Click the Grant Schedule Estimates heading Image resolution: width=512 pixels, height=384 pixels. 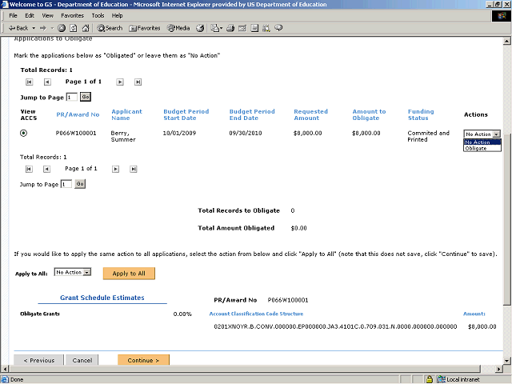102,298
